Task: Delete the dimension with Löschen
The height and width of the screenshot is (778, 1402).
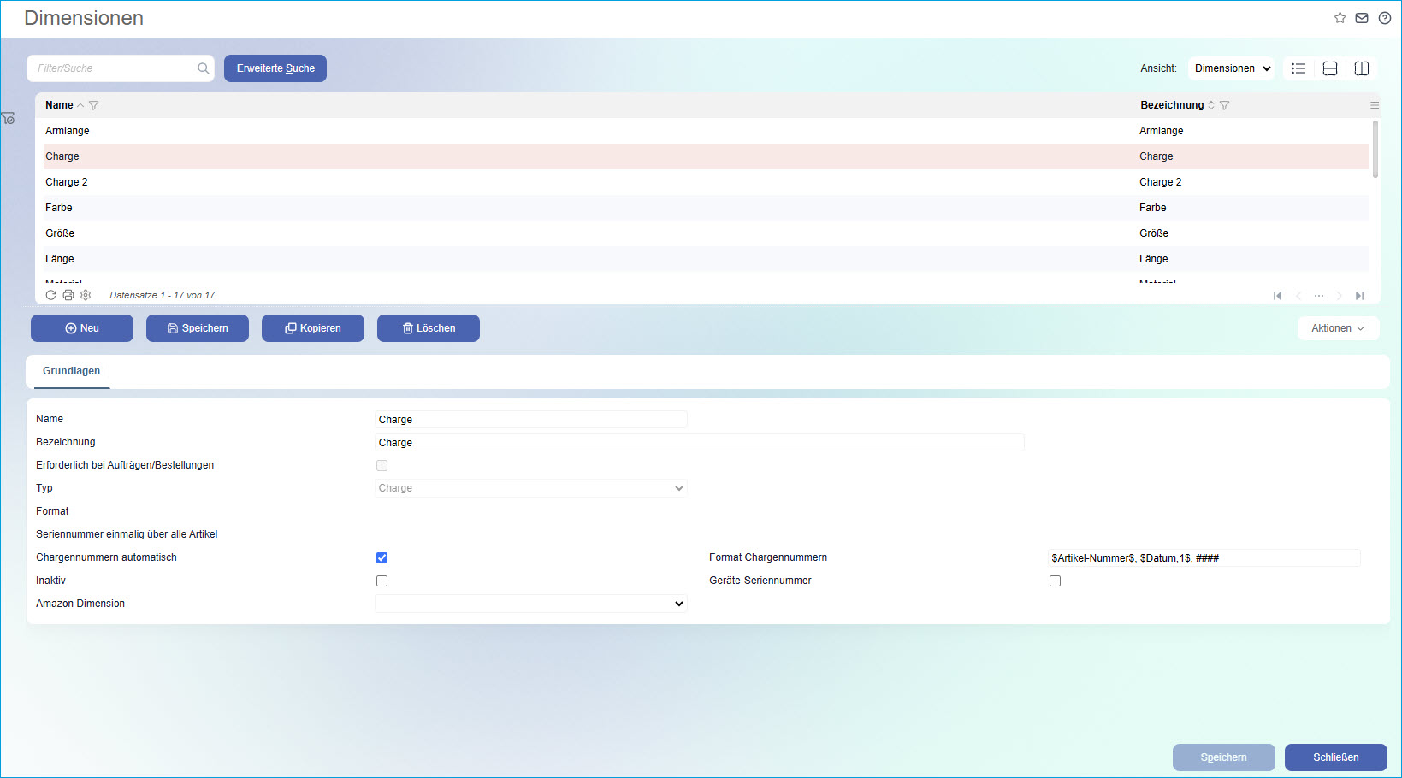Action: [x=429, y=328]
